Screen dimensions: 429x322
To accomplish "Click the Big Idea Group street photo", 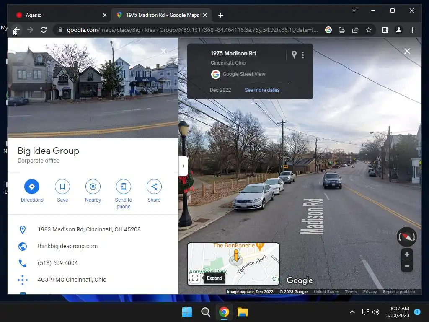I will (93, 88).
